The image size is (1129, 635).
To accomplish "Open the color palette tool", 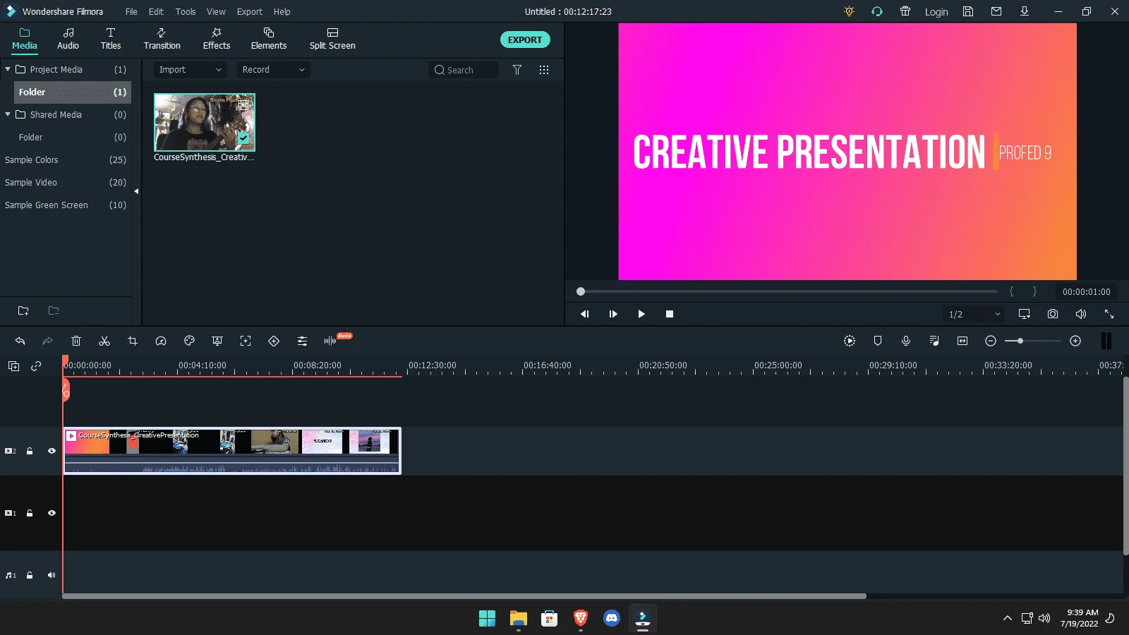I will click(x=189, y=341).
